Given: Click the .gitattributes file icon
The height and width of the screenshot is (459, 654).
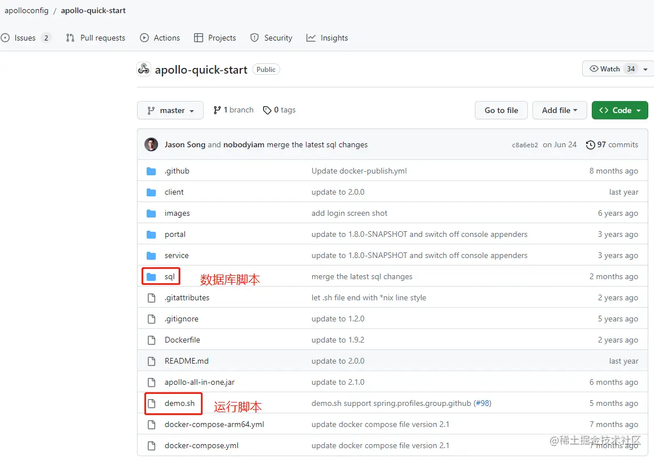Looking at the screenshot, I should point(151,298).
